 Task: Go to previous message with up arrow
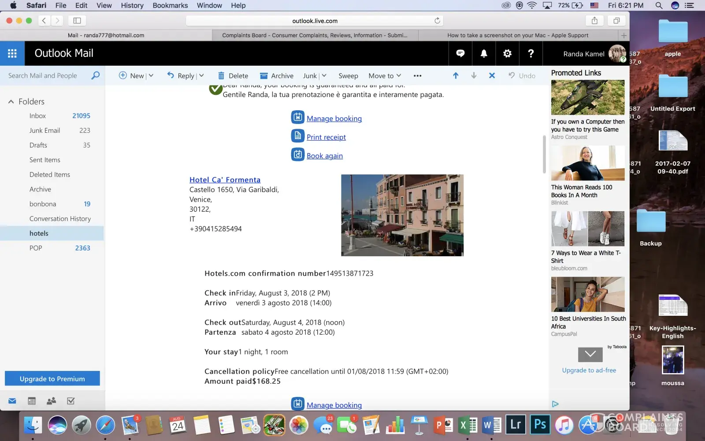pos(456,75)
